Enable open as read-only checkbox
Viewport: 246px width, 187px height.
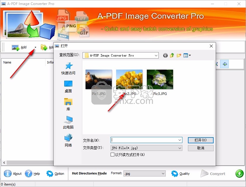point(112,155)
